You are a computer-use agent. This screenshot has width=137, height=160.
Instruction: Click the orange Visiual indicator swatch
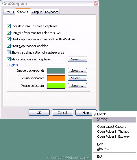(56, 78)
